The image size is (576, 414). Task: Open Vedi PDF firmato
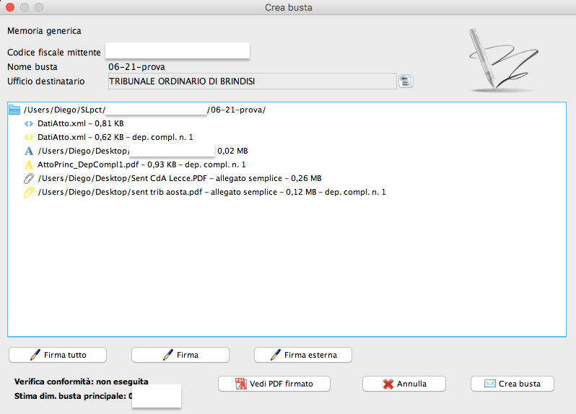pyautogui.click(x=274, y=384)
